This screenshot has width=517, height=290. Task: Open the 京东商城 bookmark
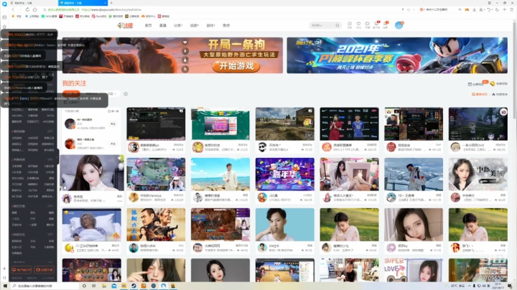click(83, 16)
